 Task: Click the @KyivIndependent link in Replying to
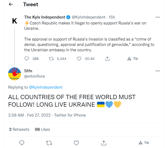click(45, 87)
